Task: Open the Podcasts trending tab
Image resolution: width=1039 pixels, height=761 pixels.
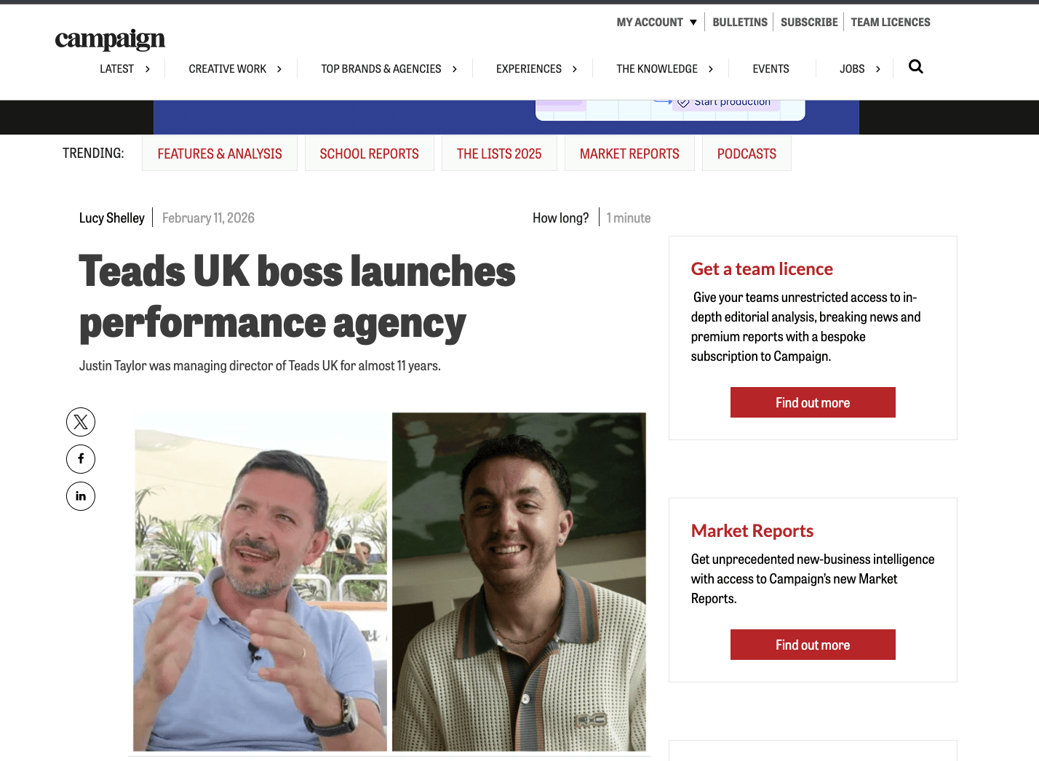Action: coord(747,154)
